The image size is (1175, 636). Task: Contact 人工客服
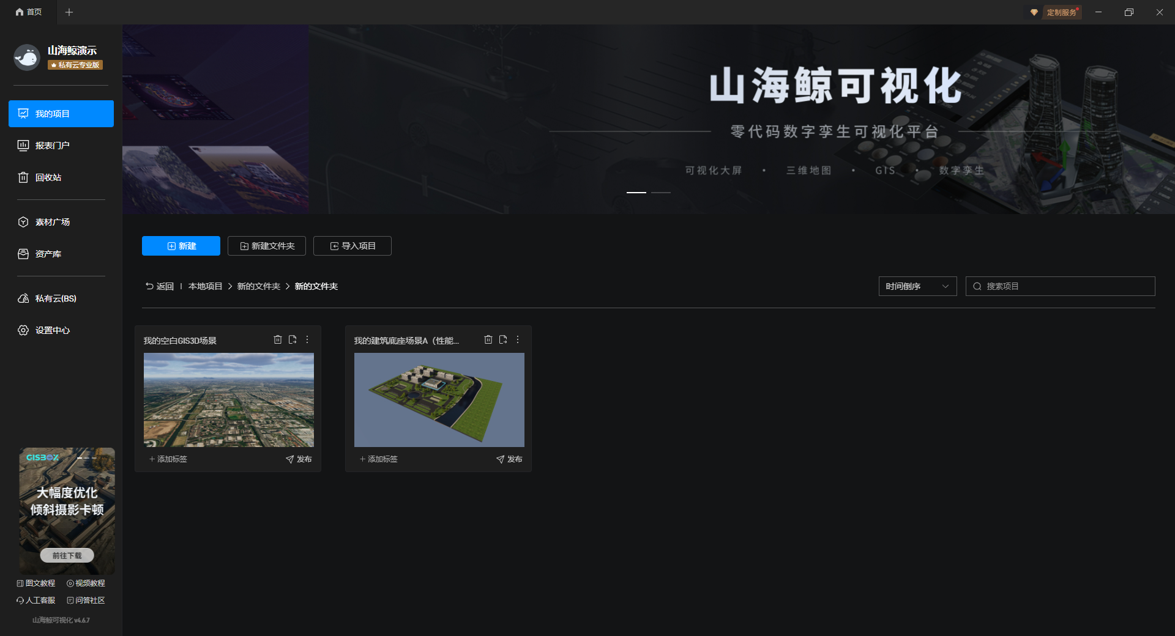point(36,601)
